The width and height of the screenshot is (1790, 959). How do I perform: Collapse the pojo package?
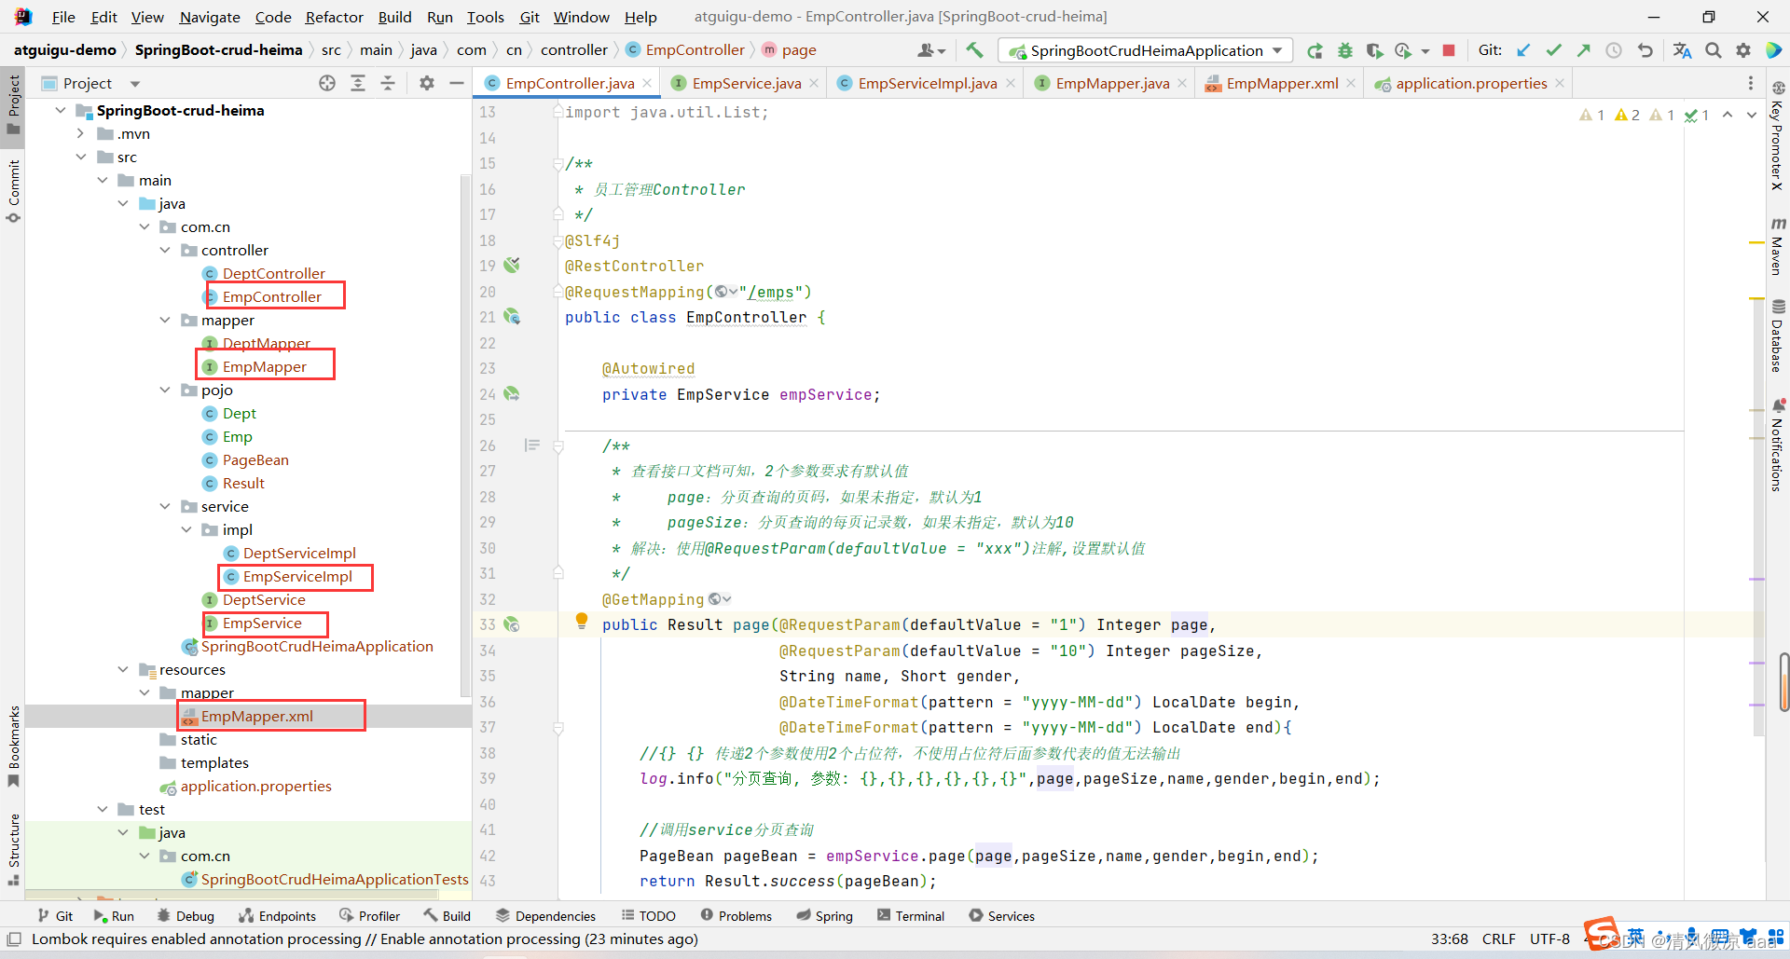165,390
